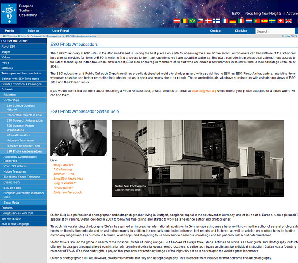298x263 pixels.
Task: Select the Netherlands flag
Action: click(249, 21)
